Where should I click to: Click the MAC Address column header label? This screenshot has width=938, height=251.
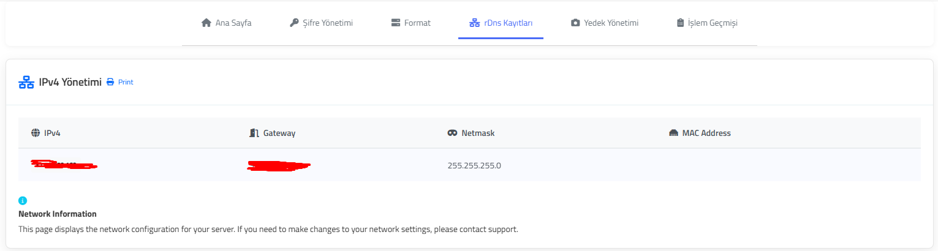706,133
